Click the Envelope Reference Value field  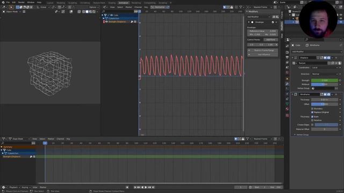click(263, 31)
